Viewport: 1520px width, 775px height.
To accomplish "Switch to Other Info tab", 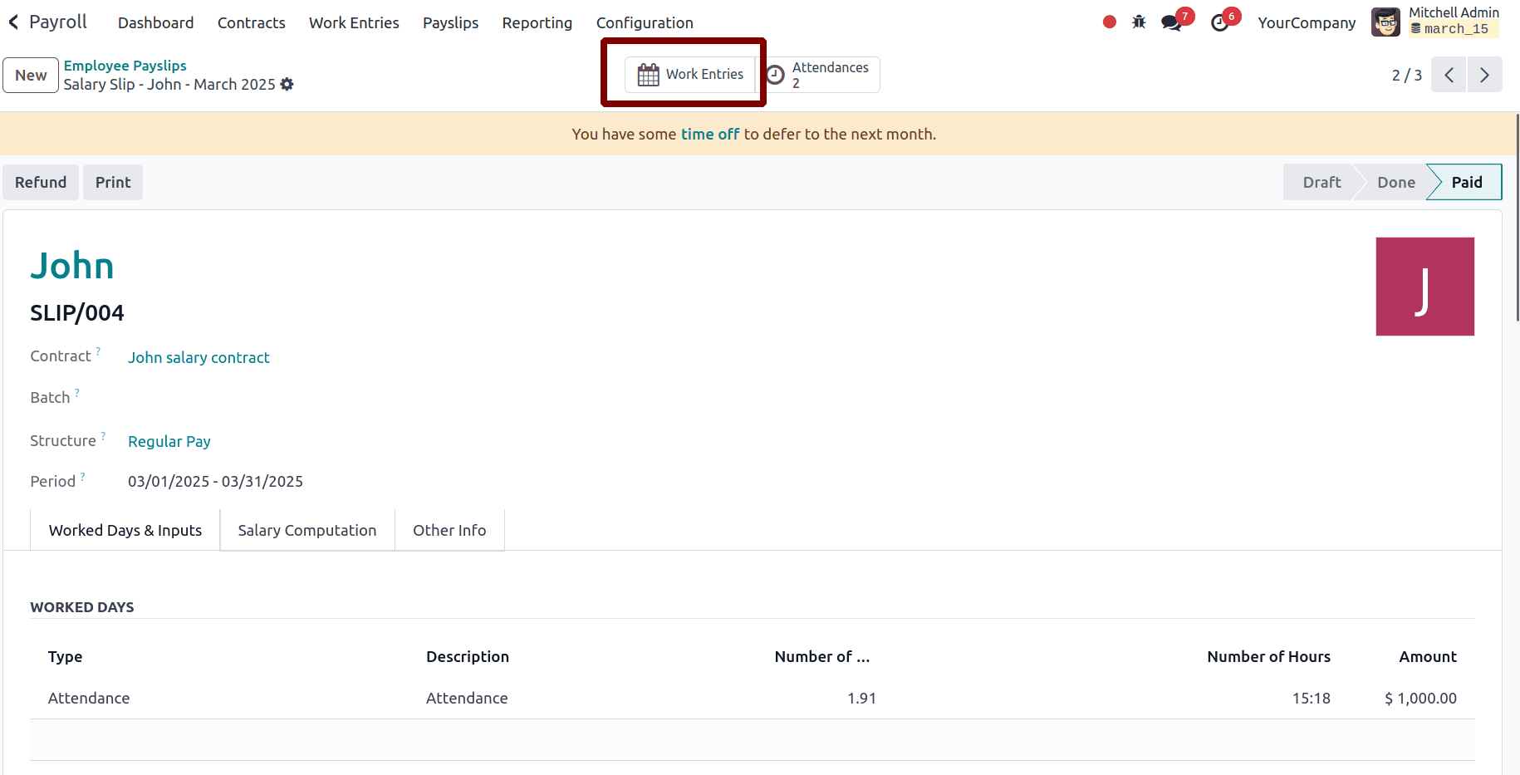I will click(x=449, y=530).
